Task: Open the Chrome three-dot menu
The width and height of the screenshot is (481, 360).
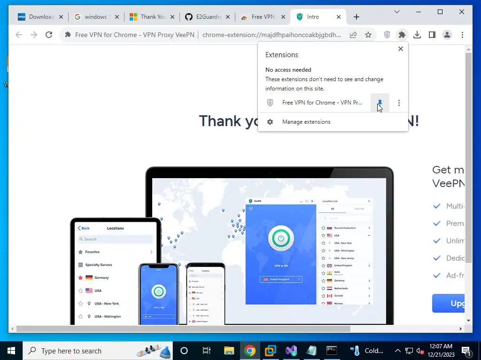Action: click(x=462, y=35)
